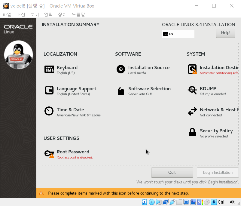Close the VirtualBox window
Screen dimensions: 241x206
pyautogui.click(x=231, y=6)
